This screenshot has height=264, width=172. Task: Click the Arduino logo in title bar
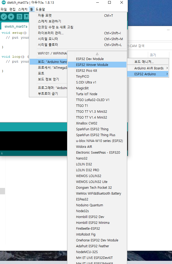coord(3,2)
